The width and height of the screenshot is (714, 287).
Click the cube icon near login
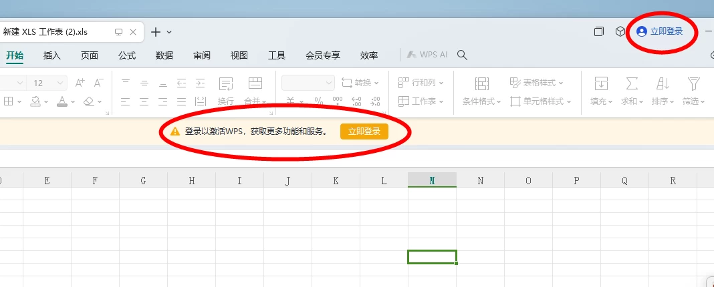[x=620, y=31]
